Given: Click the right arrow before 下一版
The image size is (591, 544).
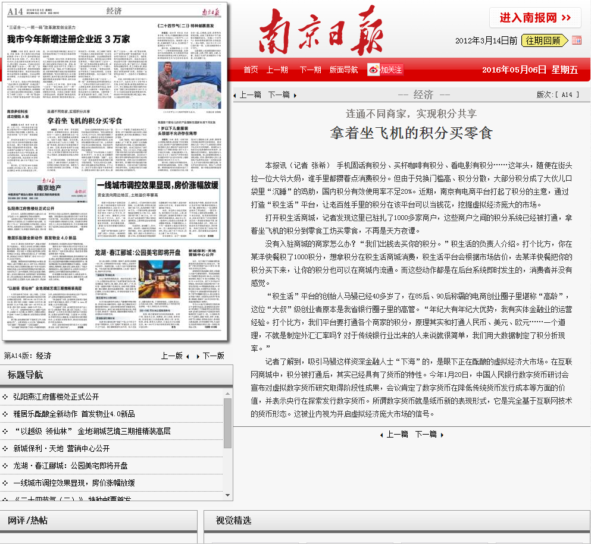Looking at the screenshot, I should (x=198, y=357).
